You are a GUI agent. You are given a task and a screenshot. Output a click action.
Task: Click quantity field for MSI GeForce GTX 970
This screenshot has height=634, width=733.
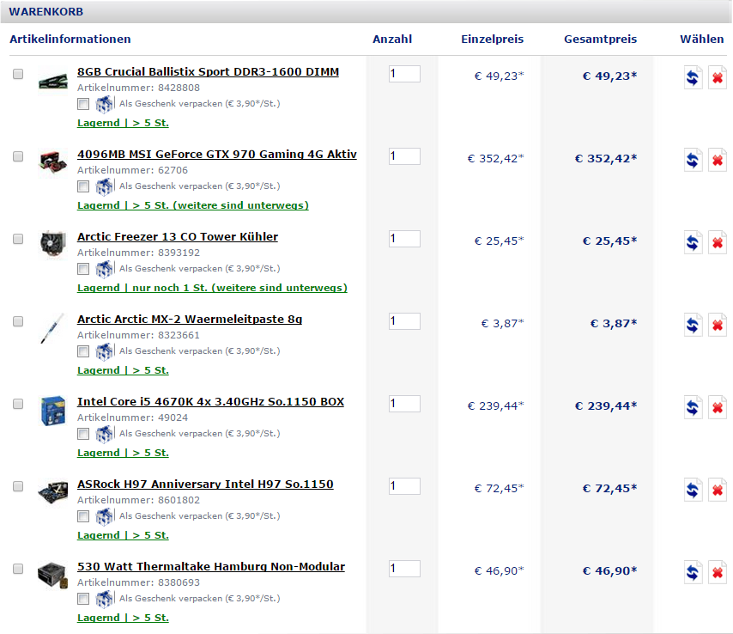pos(404,156)
